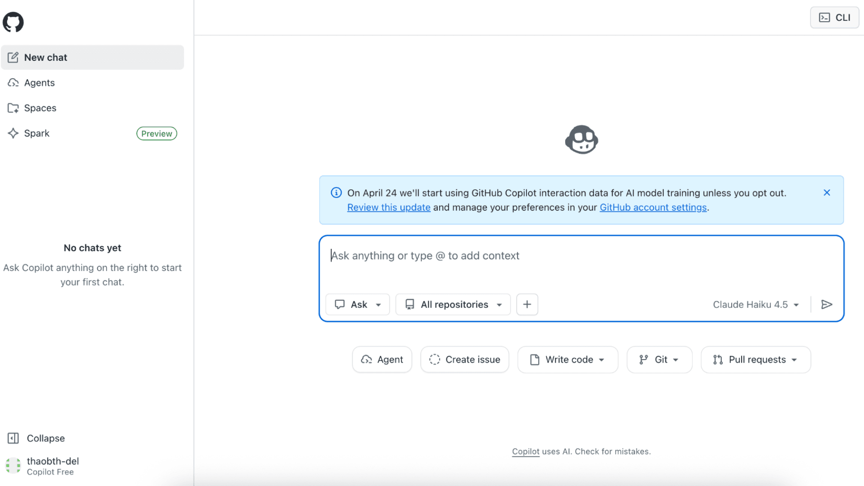Expand the Git dropdown
The height and width of the screenshot is (486, 864).
(x=659, y=360)
